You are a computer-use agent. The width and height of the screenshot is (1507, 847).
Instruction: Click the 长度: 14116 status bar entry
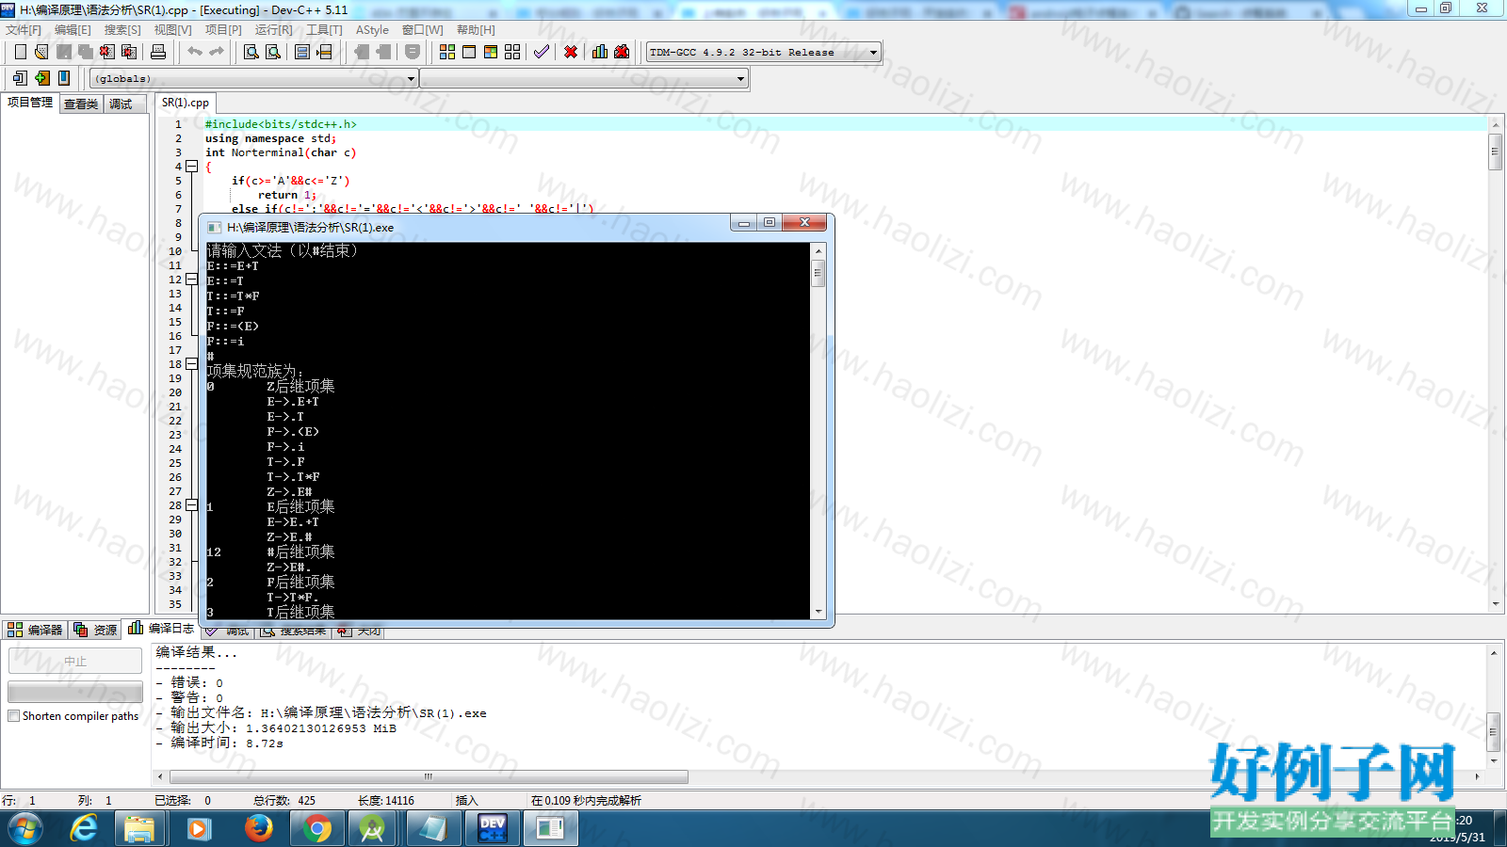pyautogui.click(x=386, y=801)
